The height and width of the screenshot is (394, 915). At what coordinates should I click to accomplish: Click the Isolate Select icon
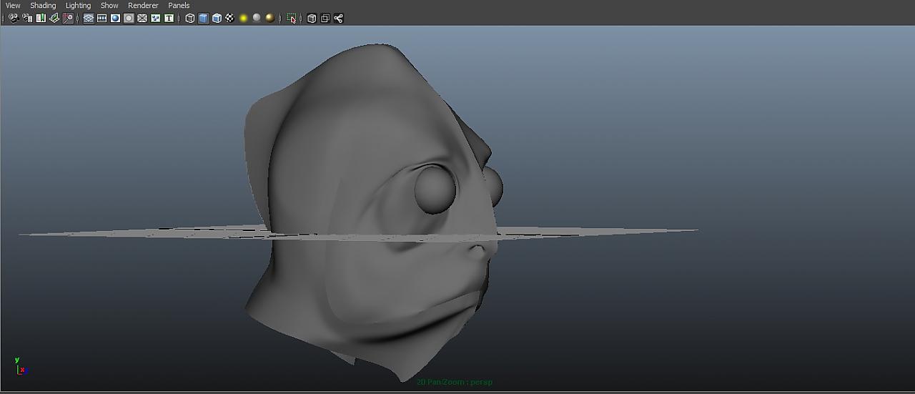click(x=292, y=19)
